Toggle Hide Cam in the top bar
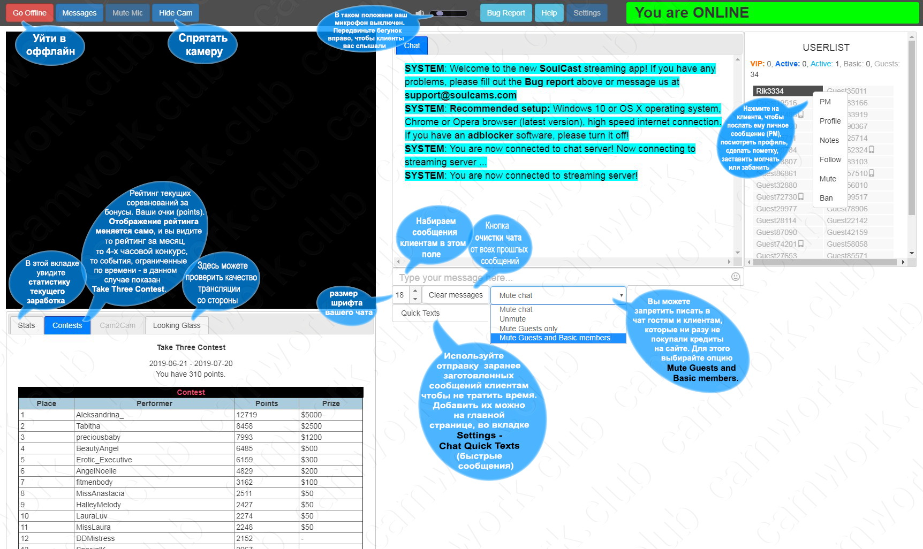Image resolution: width=923 pixels, height=549 pixels. tap(175, 13)
